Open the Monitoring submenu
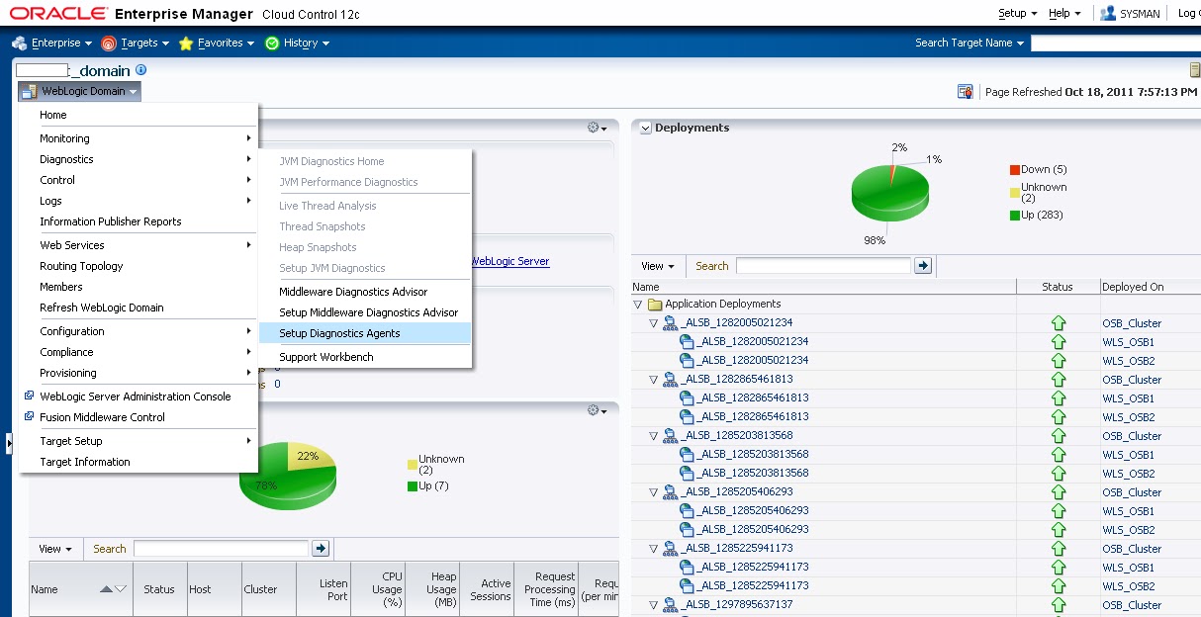 pyautogui.click(x=139, y=138)
